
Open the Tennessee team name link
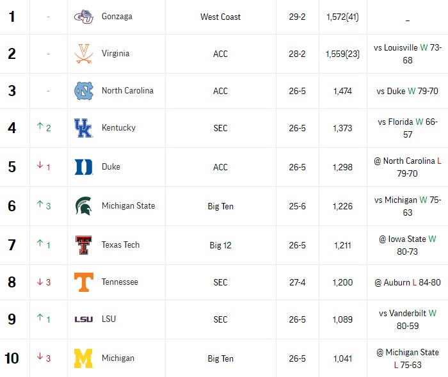click(120, 282)
